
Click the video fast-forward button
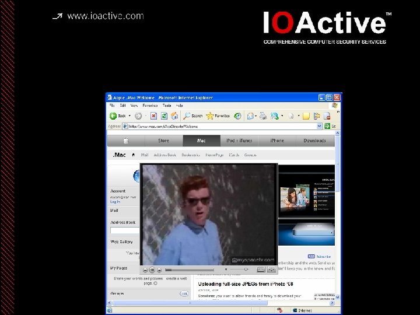click(159, 270)
